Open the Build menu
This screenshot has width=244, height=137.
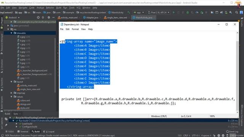[59, 8]
